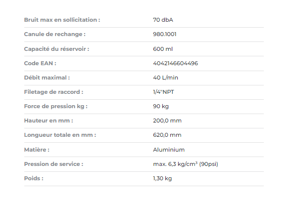Select the 1/4"NPT thread value
Image resolution: width=291 pixels, height=201 pixels.
click(163, 92)
